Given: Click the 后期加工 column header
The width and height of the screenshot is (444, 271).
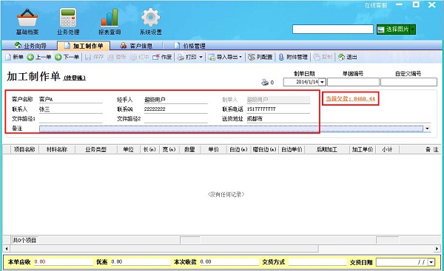Looking at the screenshot, I should point(327,149).
